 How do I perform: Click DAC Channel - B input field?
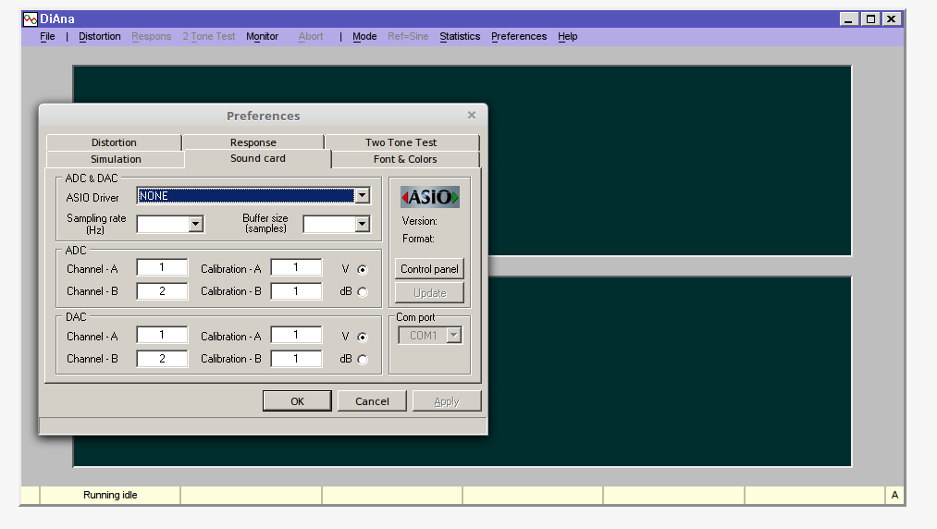coord(162,359)
